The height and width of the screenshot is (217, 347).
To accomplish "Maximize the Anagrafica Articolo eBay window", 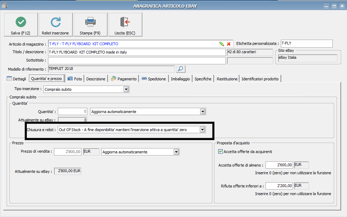I will [334, 6].
